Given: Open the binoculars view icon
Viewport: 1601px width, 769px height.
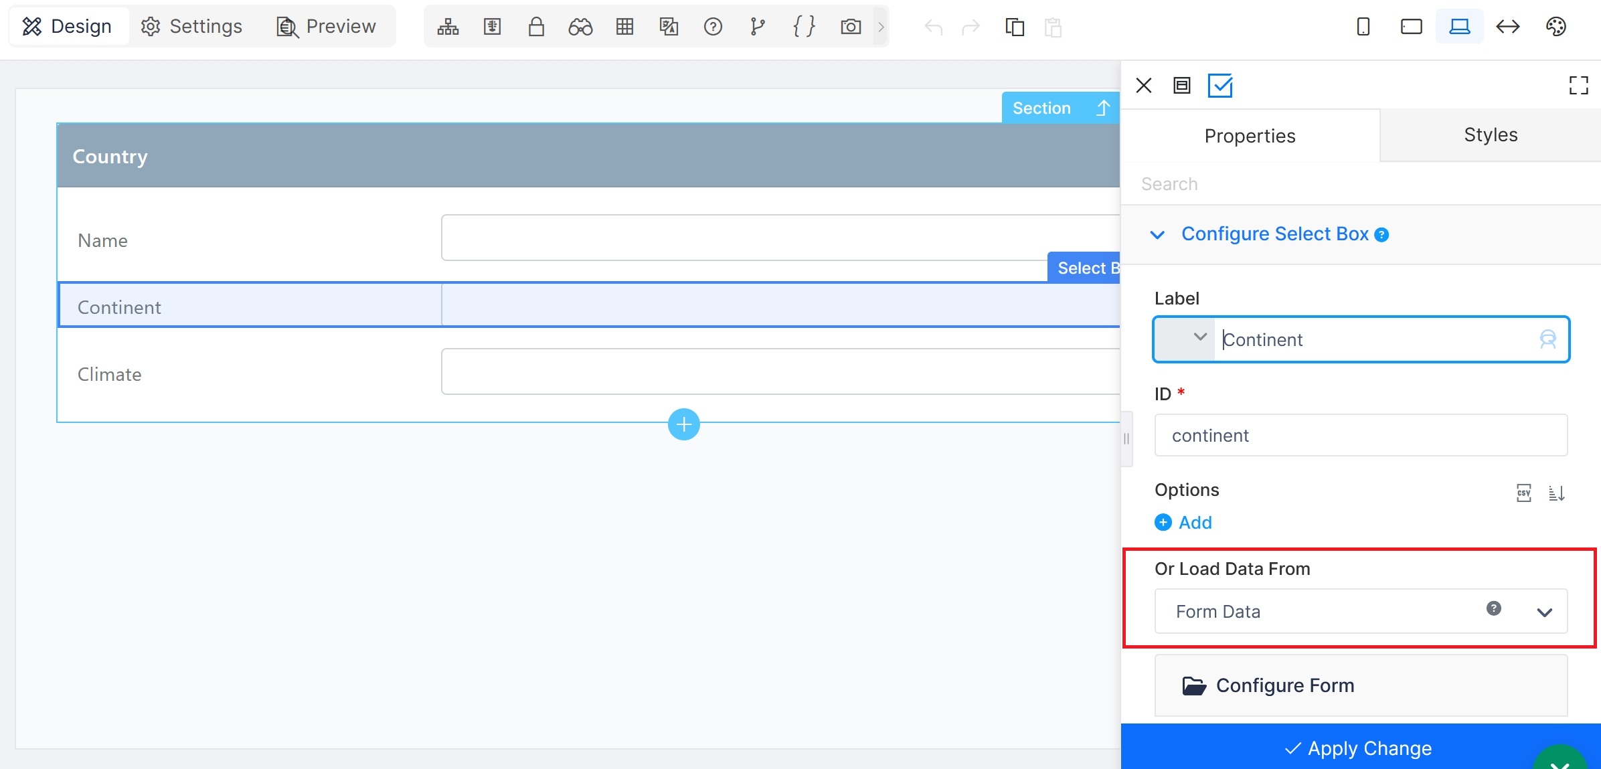Looking at the screenshot, I should [x=580, y=27].
